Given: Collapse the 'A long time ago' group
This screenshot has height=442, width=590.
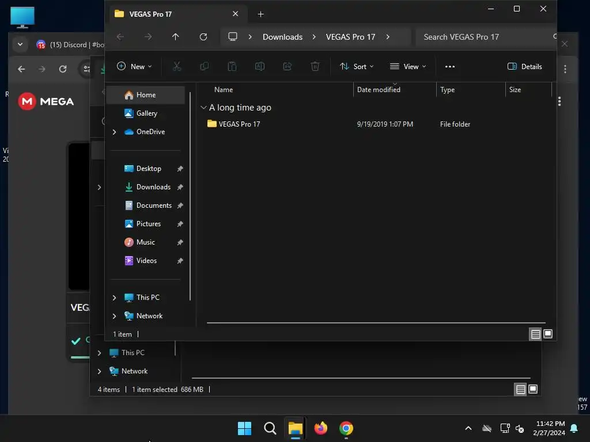Looking at the screenshot, I should tap(203, 108).
